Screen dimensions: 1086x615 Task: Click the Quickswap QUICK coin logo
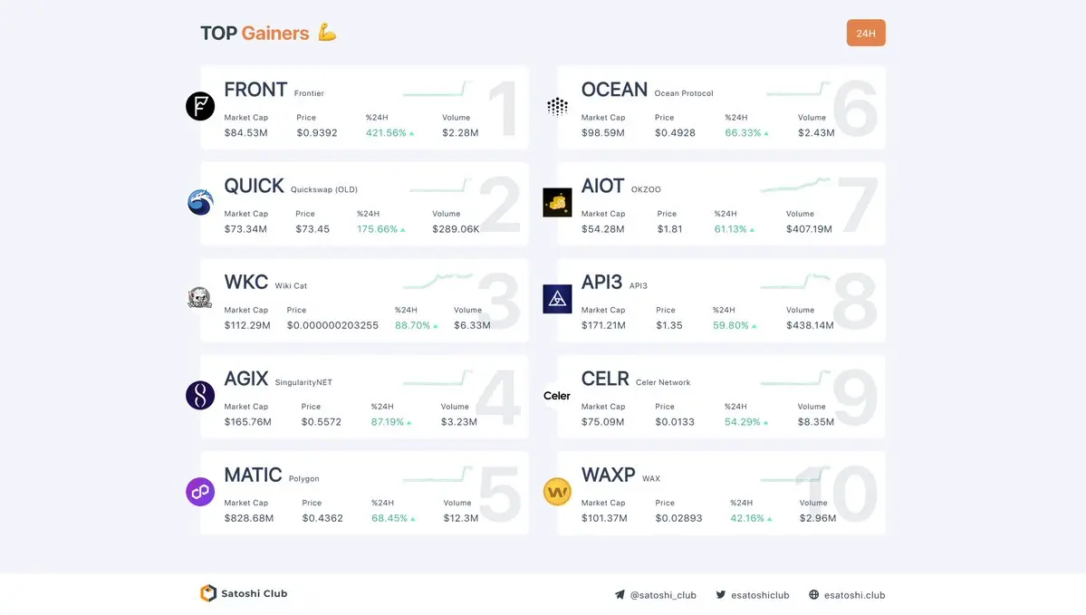[x=200, y=202]
